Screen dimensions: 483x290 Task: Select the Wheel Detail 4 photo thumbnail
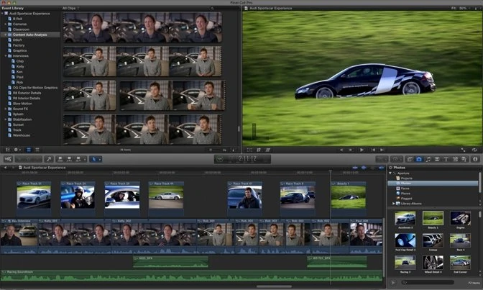pyautogui.click(x=433, y=263)
